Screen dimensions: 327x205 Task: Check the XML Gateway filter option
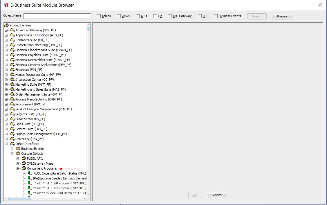click(x=170, y=16)
